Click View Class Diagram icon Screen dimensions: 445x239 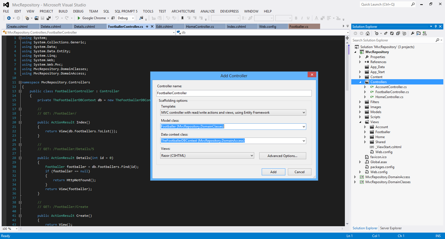425,33
